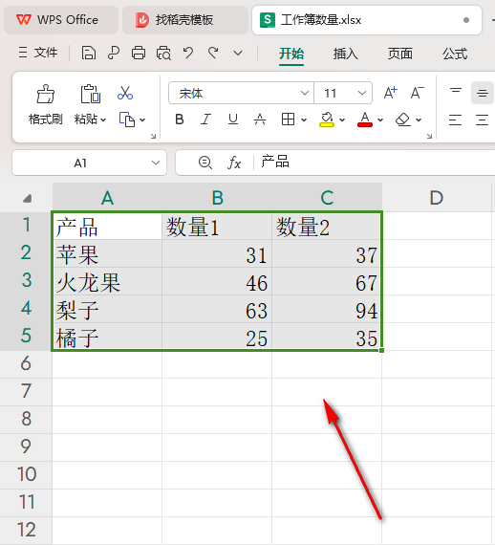Toggle Strikethrough formatting

point(260,120)
